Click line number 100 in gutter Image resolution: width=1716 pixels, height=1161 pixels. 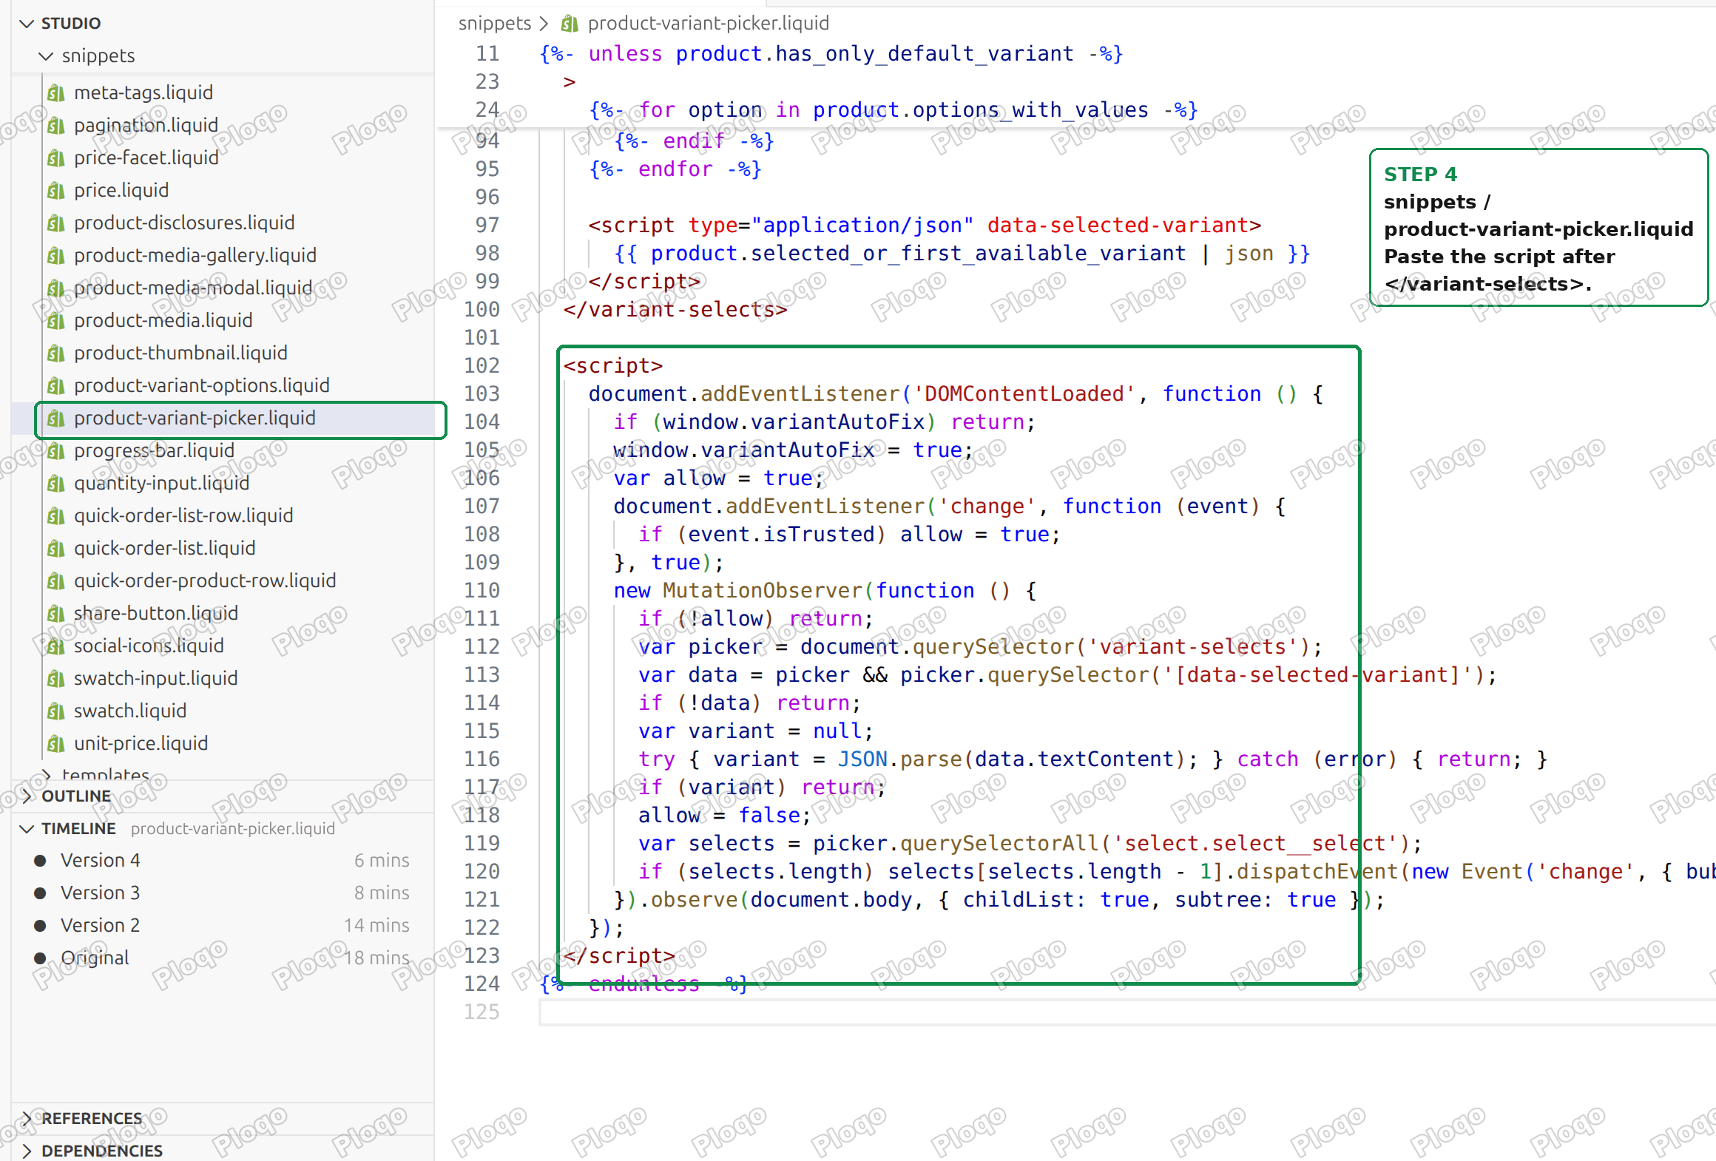pos(482,310)
